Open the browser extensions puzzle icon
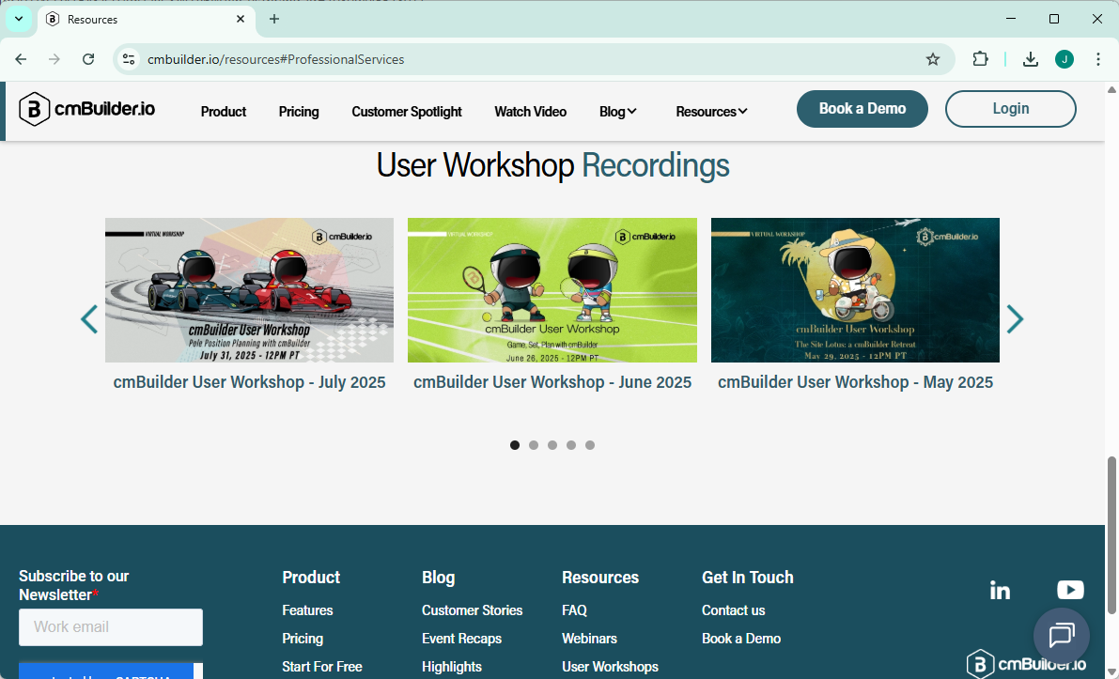Screen dimensions: 1119x679 coord(981,59)
